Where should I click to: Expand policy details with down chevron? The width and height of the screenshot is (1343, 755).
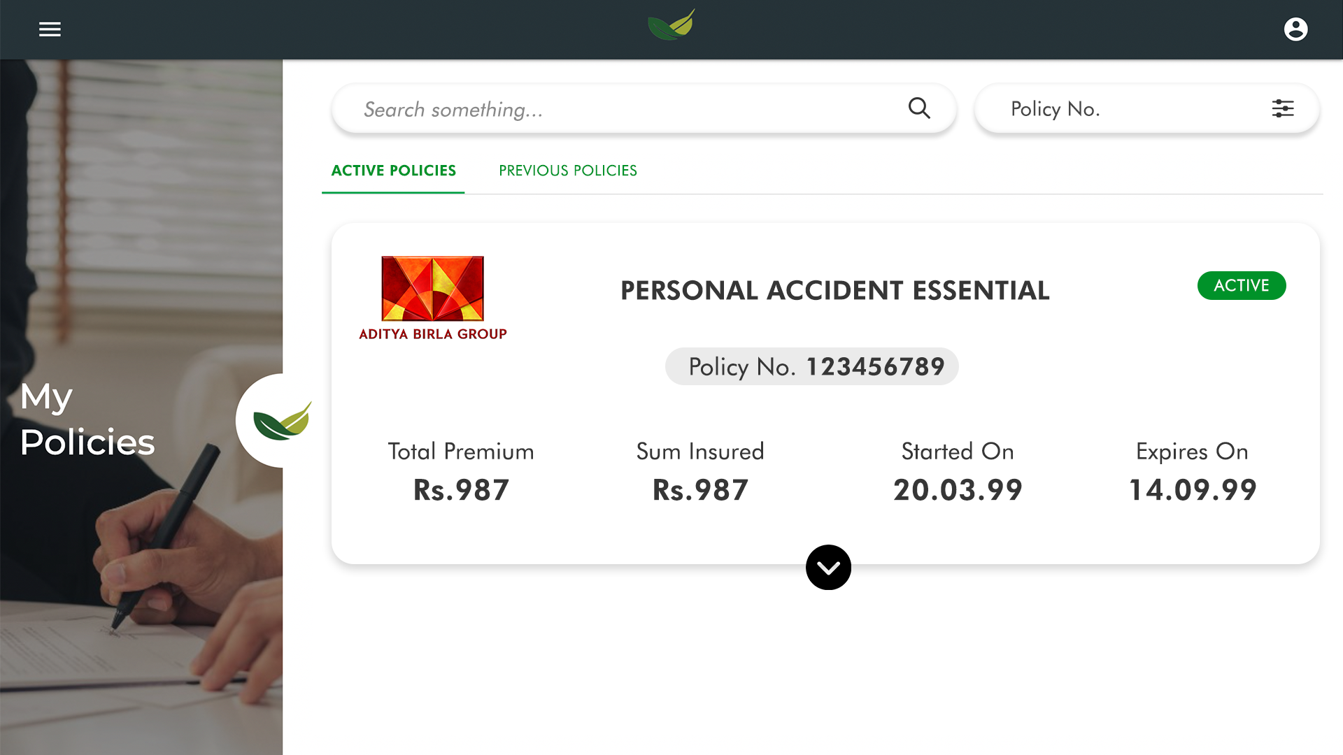coord(828,567)
